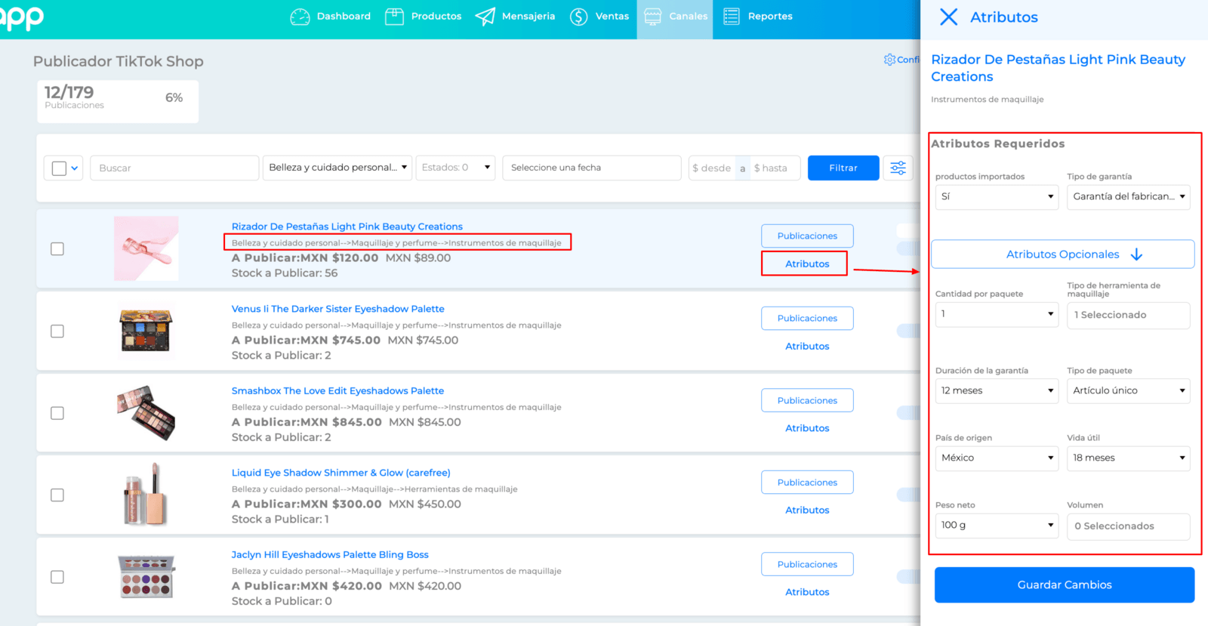This screenshot has width=1208, height=626.
Task: Open the Dashboard menu
Action: pos(344,16)
